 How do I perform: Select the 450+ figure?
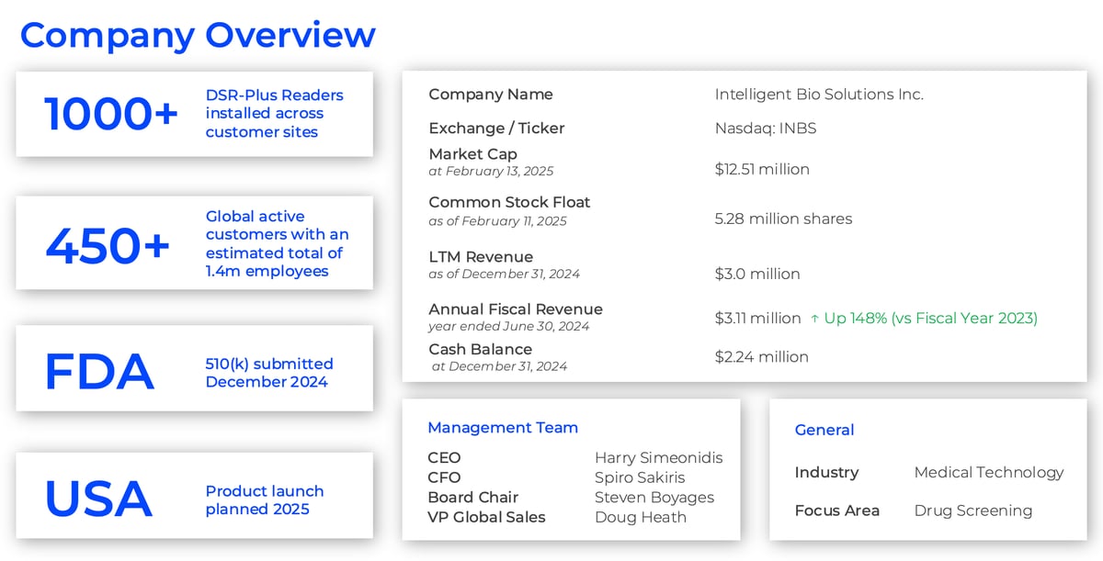pos(108,244)
